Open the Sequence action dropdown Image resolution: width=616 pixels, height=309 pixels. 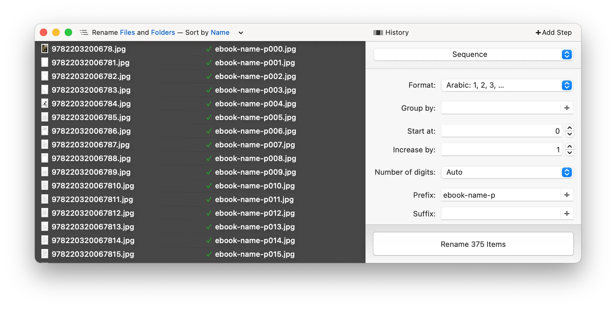473,54
